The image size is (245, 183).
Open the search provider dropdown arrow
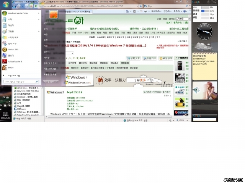point(190,6)
